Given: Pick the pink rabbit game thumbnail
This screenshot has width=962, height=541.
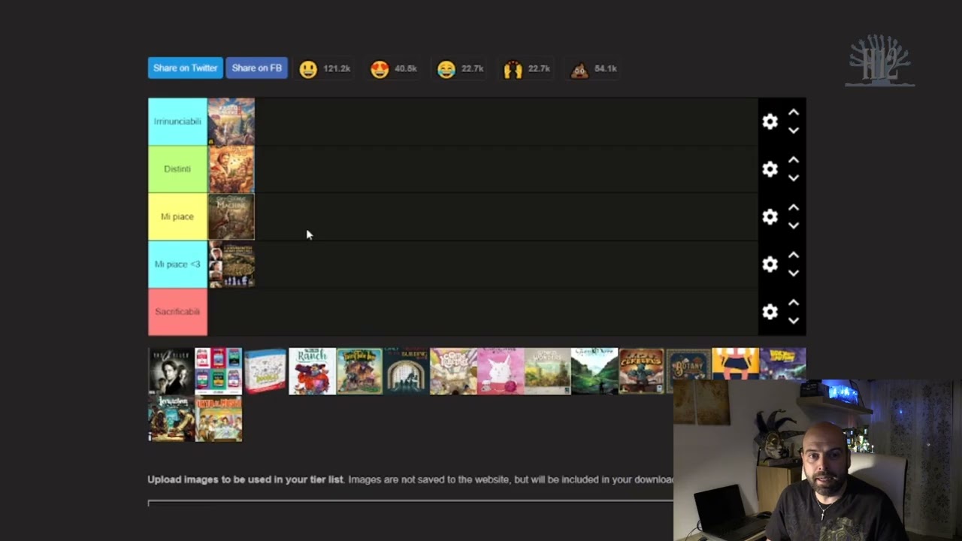Looking at the screenshot, I should 501,371.
